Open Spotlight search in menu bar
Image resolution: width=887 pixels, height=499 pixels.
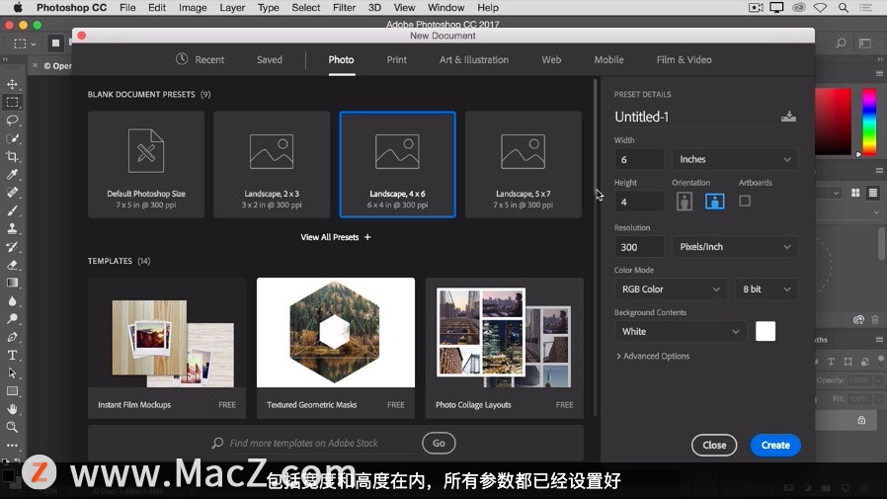click(843, 7)
